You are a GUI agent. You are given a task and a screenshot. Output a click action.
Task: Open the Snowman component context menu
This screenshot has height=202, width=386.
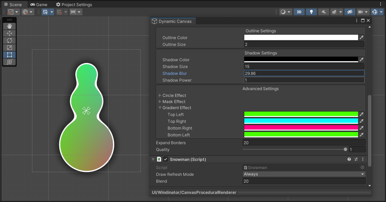[x=362, y=159]
